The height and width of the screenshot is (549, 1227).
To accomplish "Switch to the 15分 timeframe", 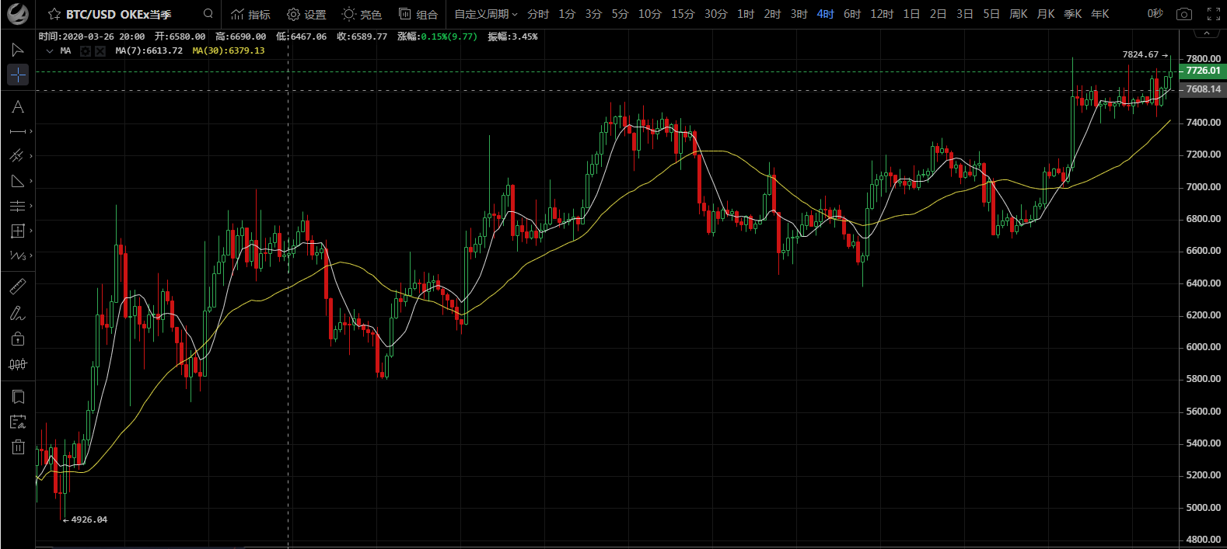I will 683,14.
